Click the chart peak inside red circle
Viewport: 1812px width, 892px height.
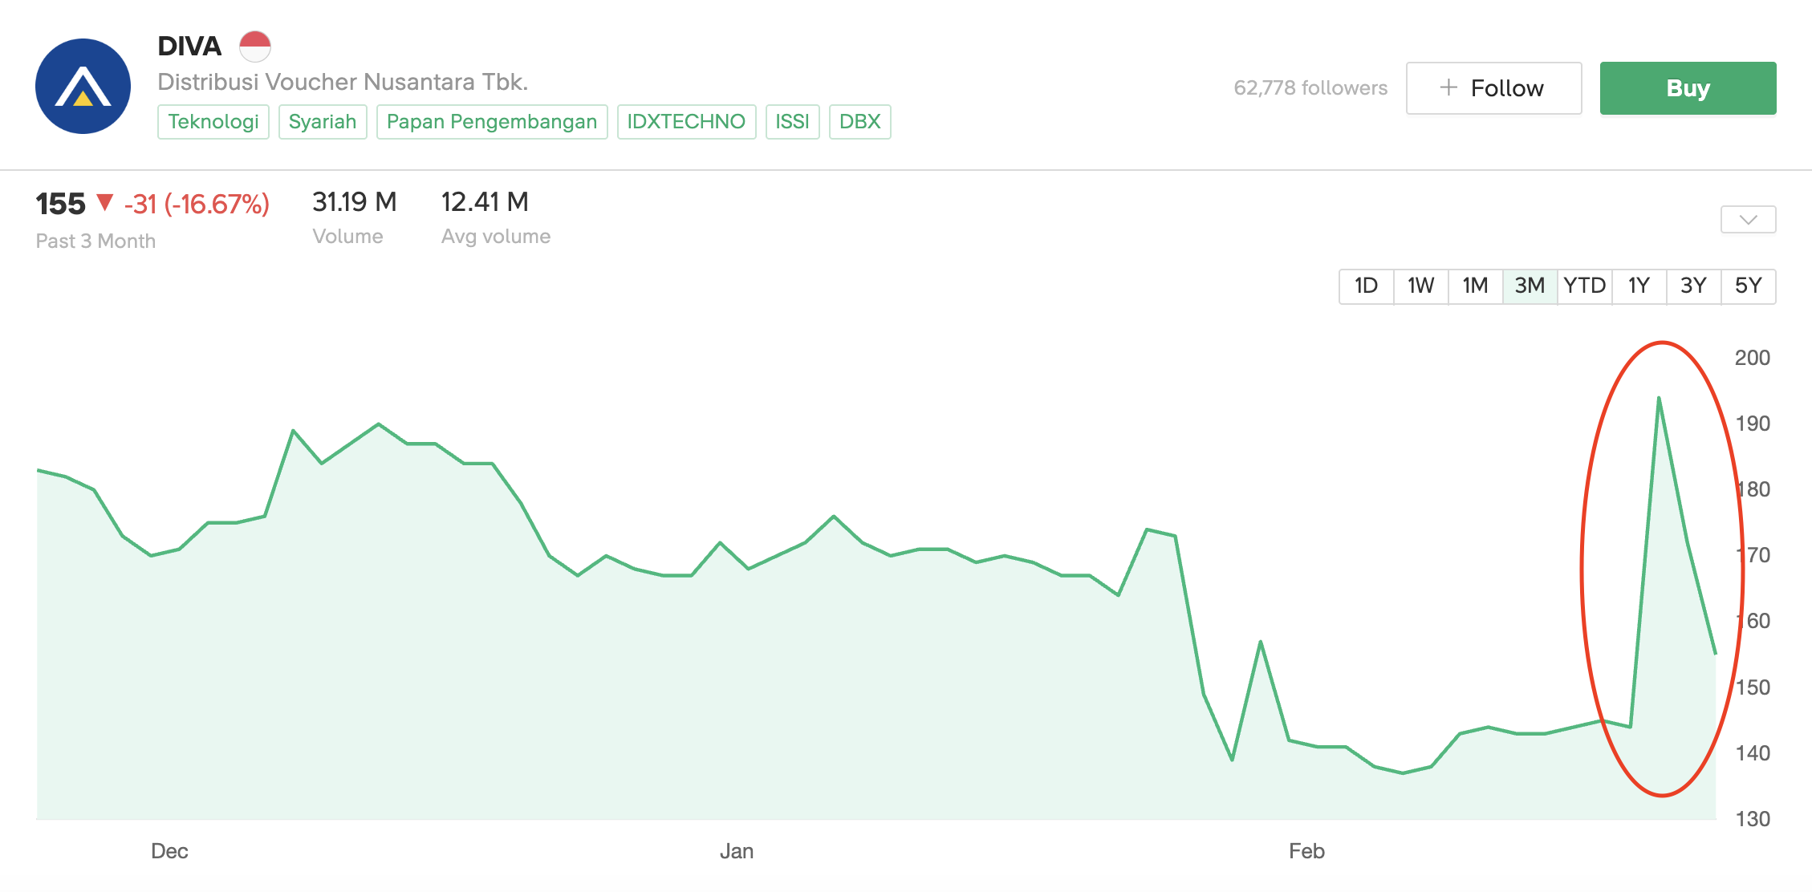pos(1659,399)
